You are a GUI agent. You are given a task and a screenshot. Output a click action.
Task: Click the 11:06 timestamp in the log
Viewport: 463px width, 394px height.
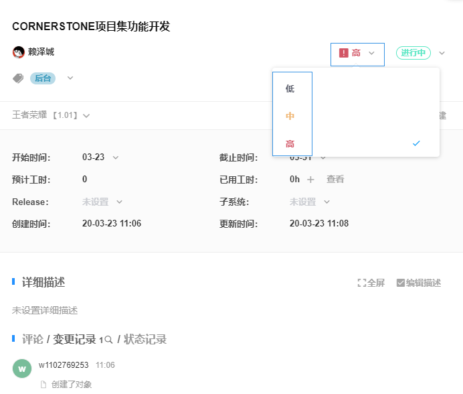tap(105, 365)
